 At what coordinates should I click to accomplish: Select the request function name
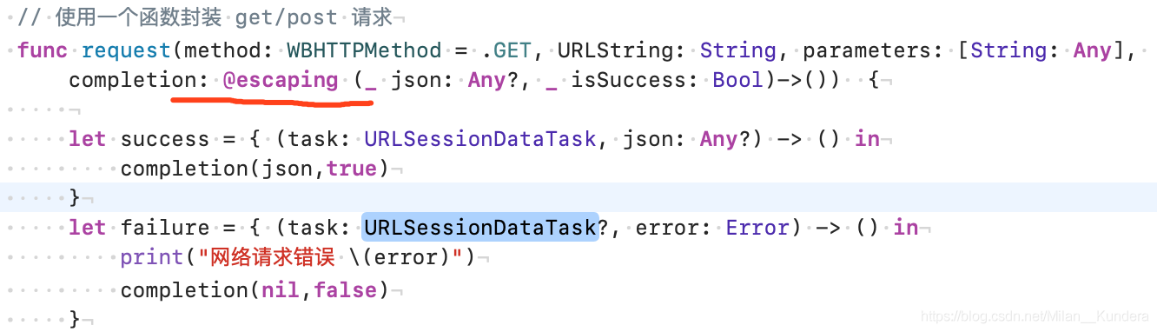tap(125, 50)
